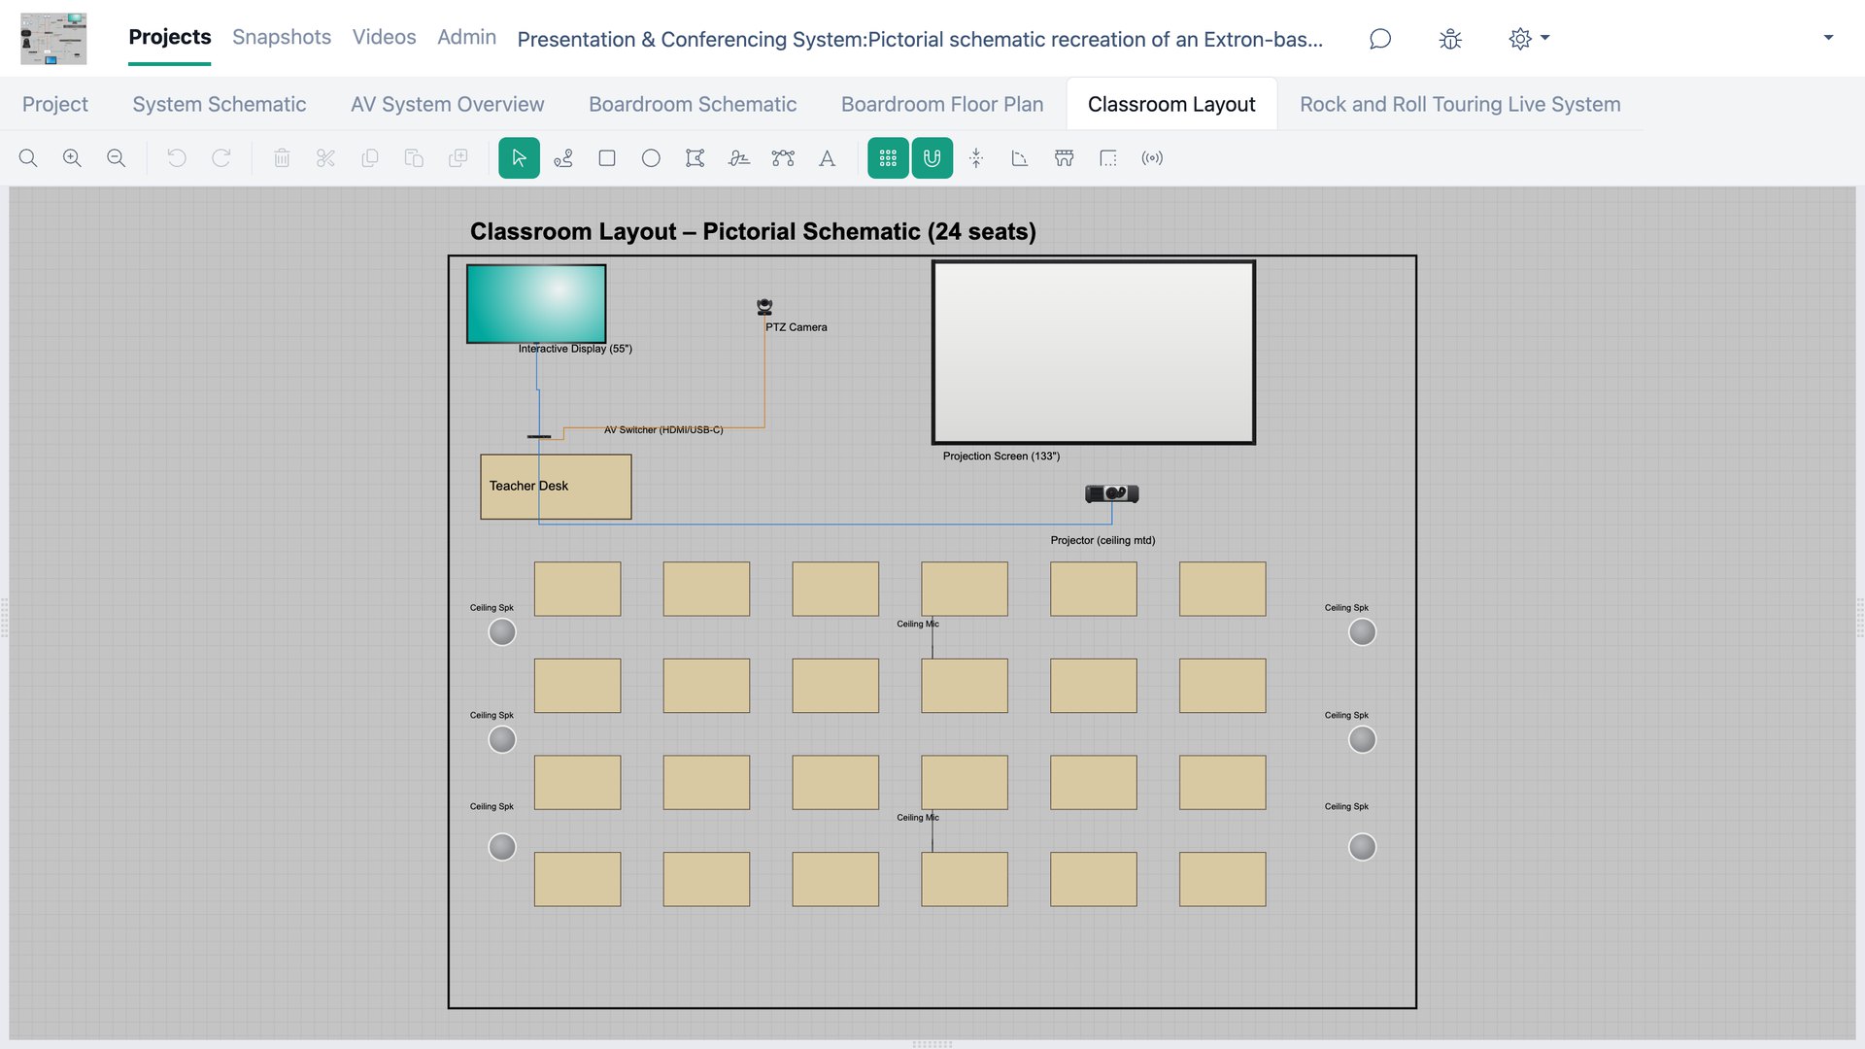Switch to the Boardroom Floor Plan tab
1865x1049 pixels.
942,104
